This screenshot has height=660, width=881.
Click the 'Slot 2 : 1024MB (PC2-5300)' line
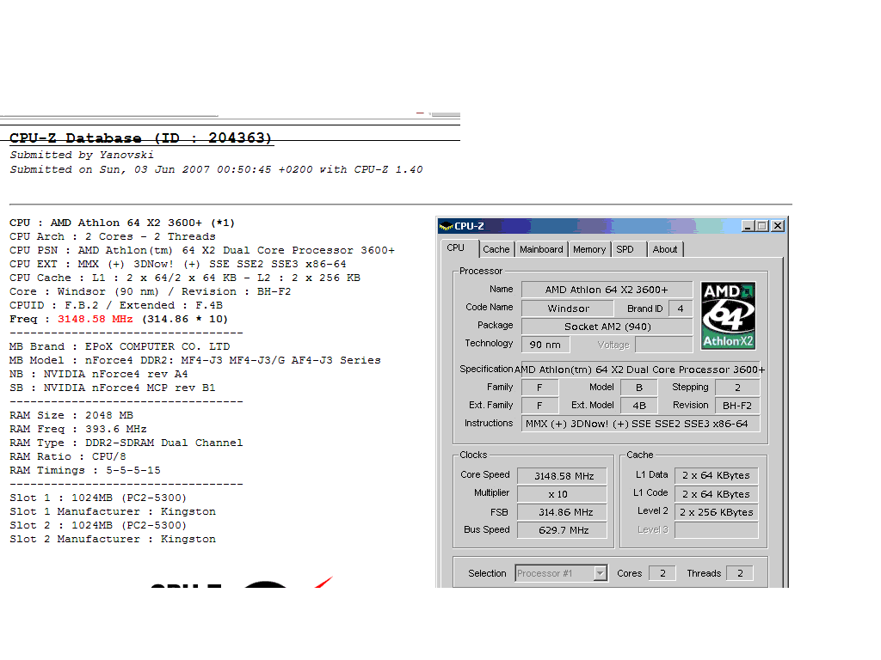point(98,525)
